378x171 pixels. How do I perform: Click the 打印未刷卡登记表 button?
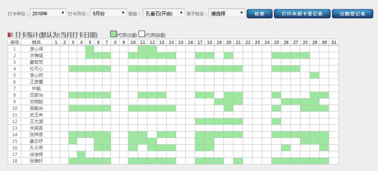click(x=302, y=14)
